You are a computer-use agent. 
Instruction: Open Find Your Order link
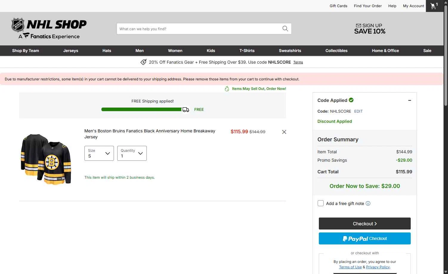point(368,6)
